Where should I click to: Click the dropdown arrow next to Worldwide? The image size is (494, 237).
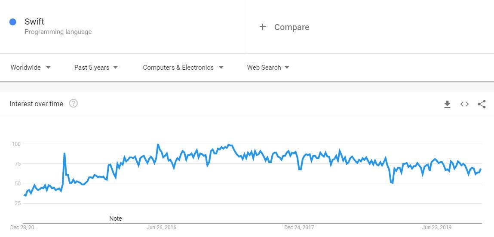point(48,68)
